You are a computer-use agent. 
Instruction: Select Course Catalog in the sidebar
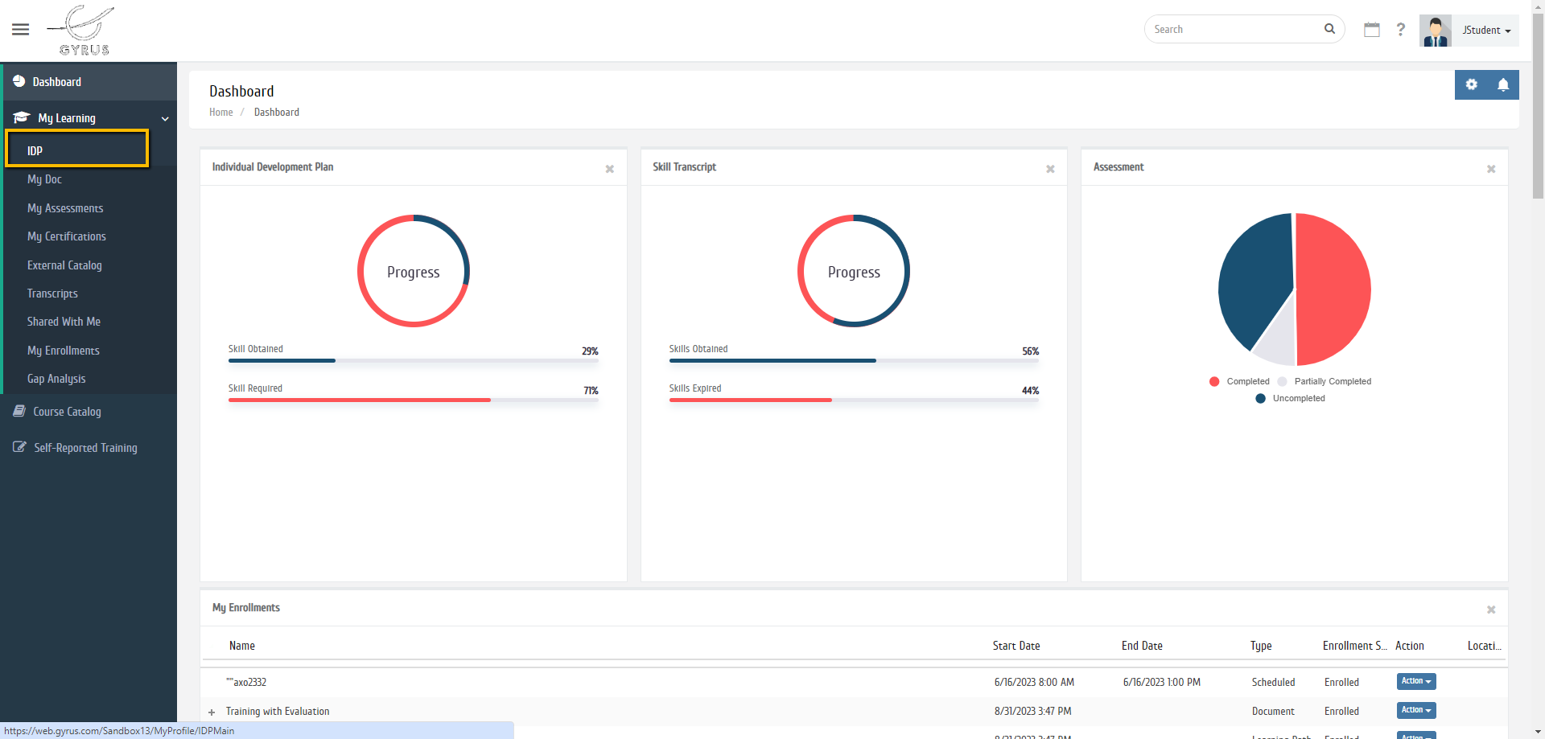tap(67, 412)
